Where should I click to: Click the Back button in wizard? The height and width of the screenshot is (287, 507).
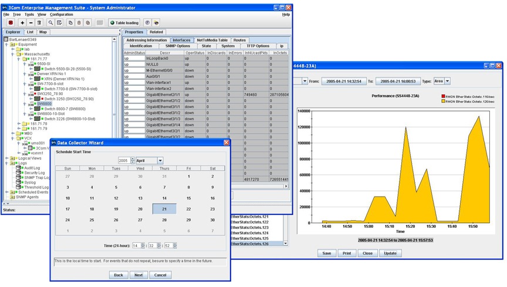(x=119, y=275)
